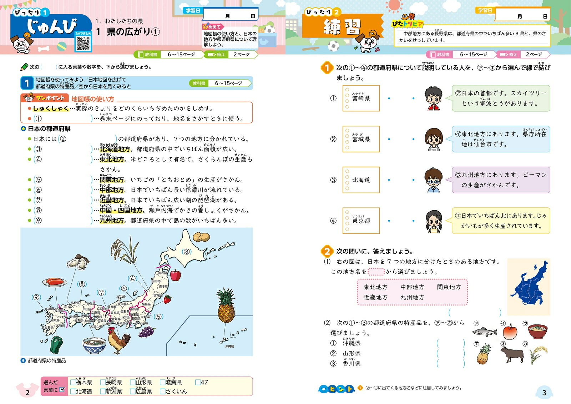The width and height of the screenshot is (571, 404).
Task: Select the strawberry on the map
Action: (167, 299)
